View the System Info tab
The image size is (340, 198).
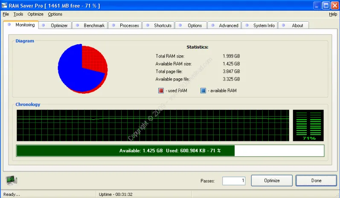click(259, 25)
